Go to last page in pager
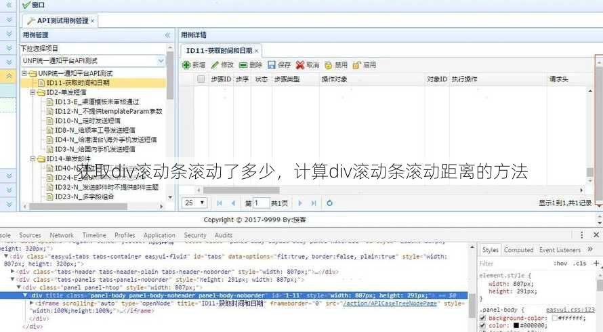The width and height of the screenshot is (603, 332). (314, 203)
